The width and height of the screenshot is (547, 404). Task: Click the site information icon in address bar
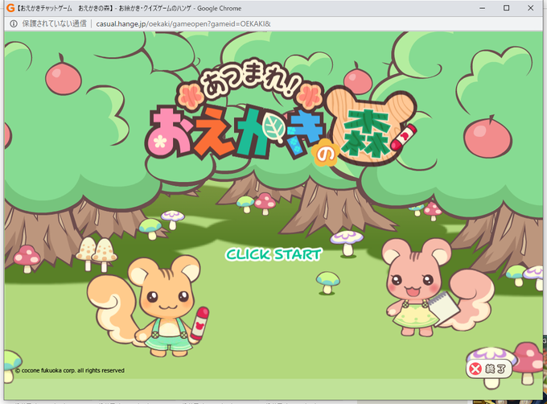(13, 23)
